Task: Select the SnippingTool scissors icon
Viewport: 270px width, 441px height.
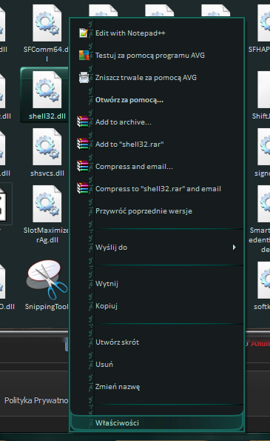Action: tap(47, 280)
